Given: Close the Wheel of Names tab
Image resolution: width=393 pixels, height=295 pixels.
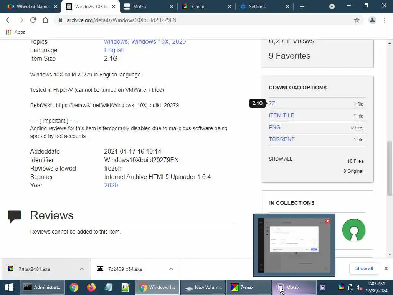Looking at the screenshot, I should coord(56,7).
